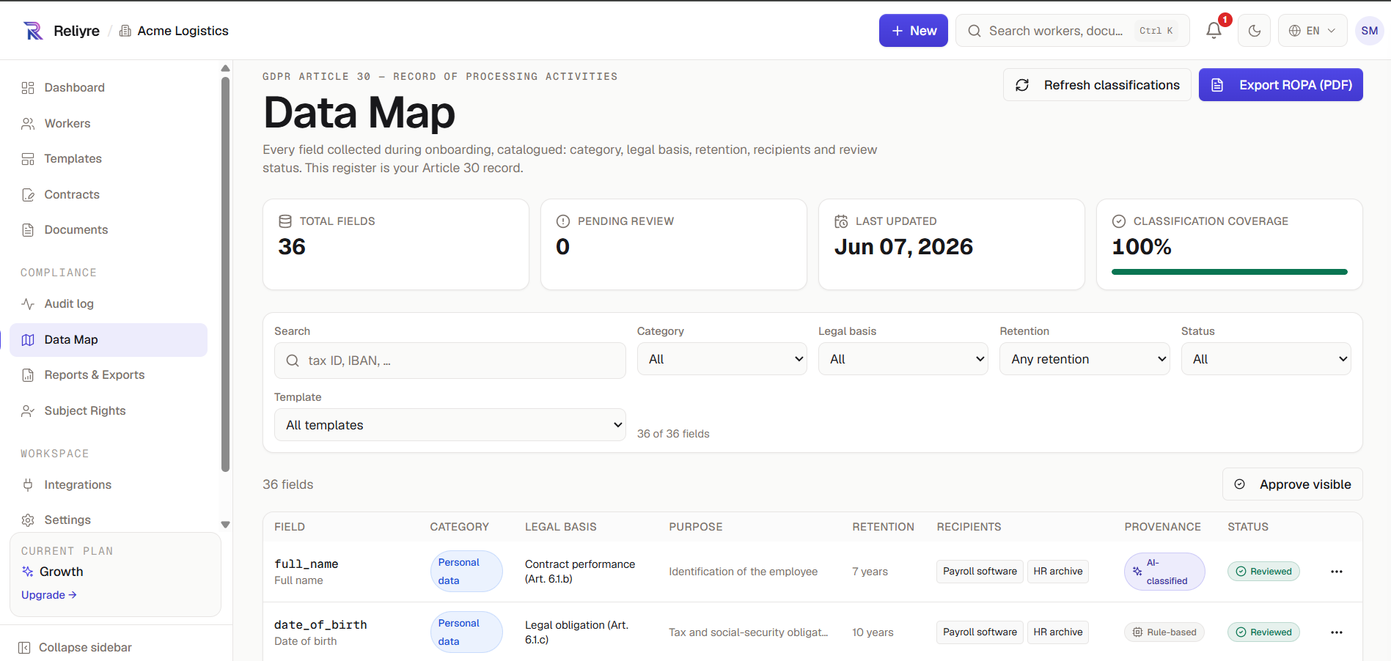
Task: Export ROPA as PDF
Action: point(1280,85)
